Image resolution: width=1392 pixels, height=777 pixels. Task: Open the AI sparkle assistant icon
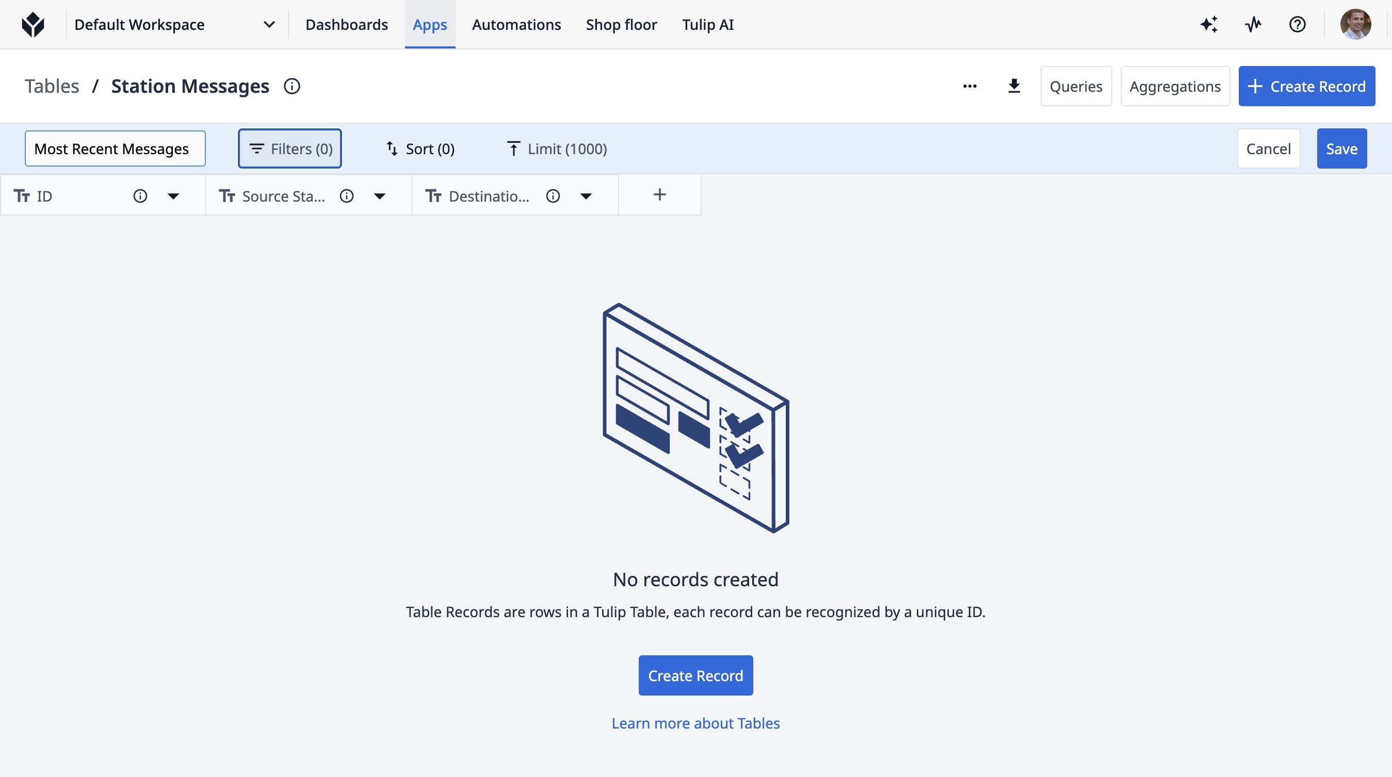click(x=1209, y=25)
